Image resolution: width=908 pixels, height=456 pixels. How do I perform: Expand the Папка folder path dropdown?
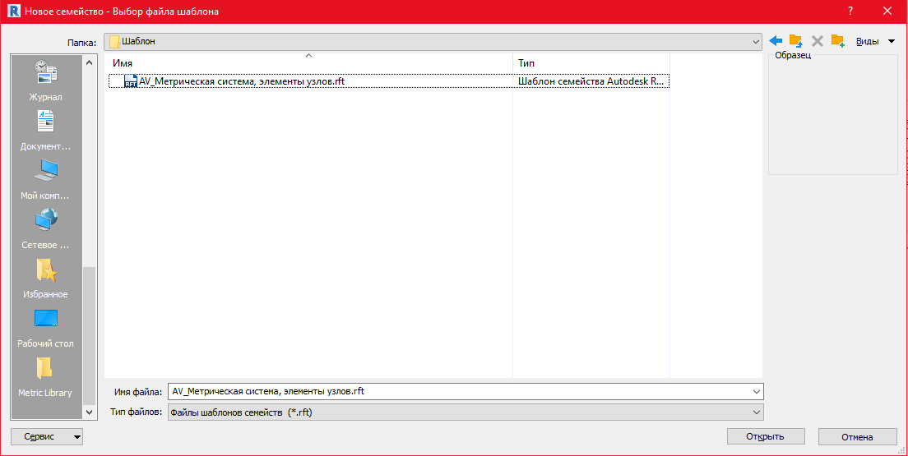coord(756,42)
